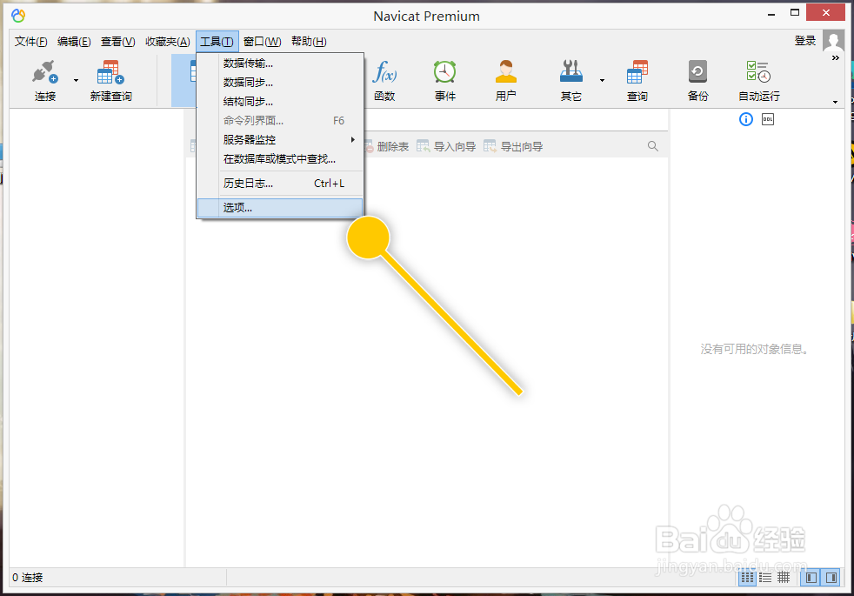
Task: Show the DDL panel icon
Action: click(767, 119)
